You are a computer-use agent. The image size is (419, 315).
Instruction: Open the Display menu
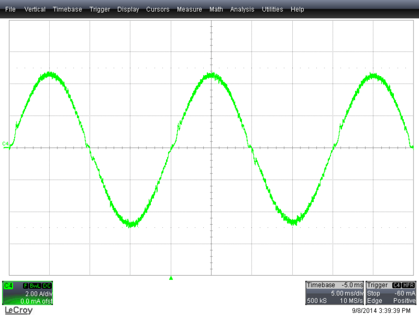[x=128, y=9]
